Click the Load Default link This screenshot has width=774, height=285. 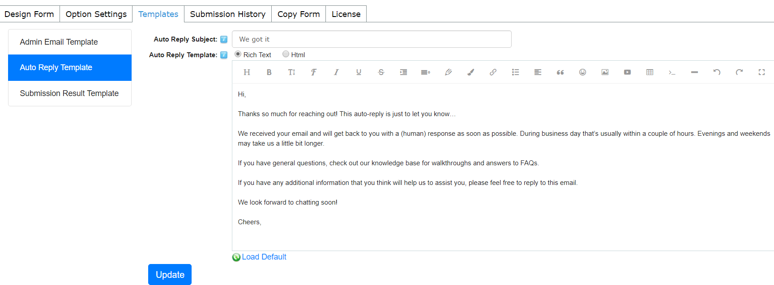click(x=264, y=257)
